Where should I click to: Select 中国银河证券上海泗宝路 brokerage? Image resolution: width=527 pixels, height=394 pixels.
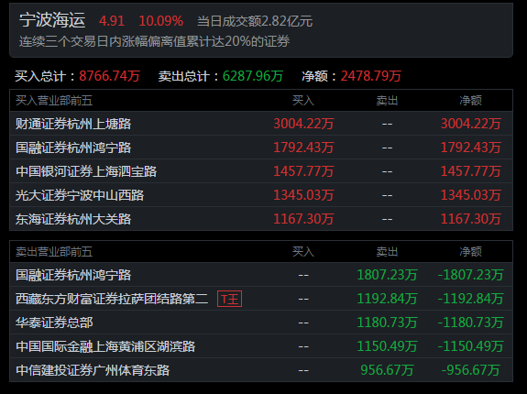[86, 171]
